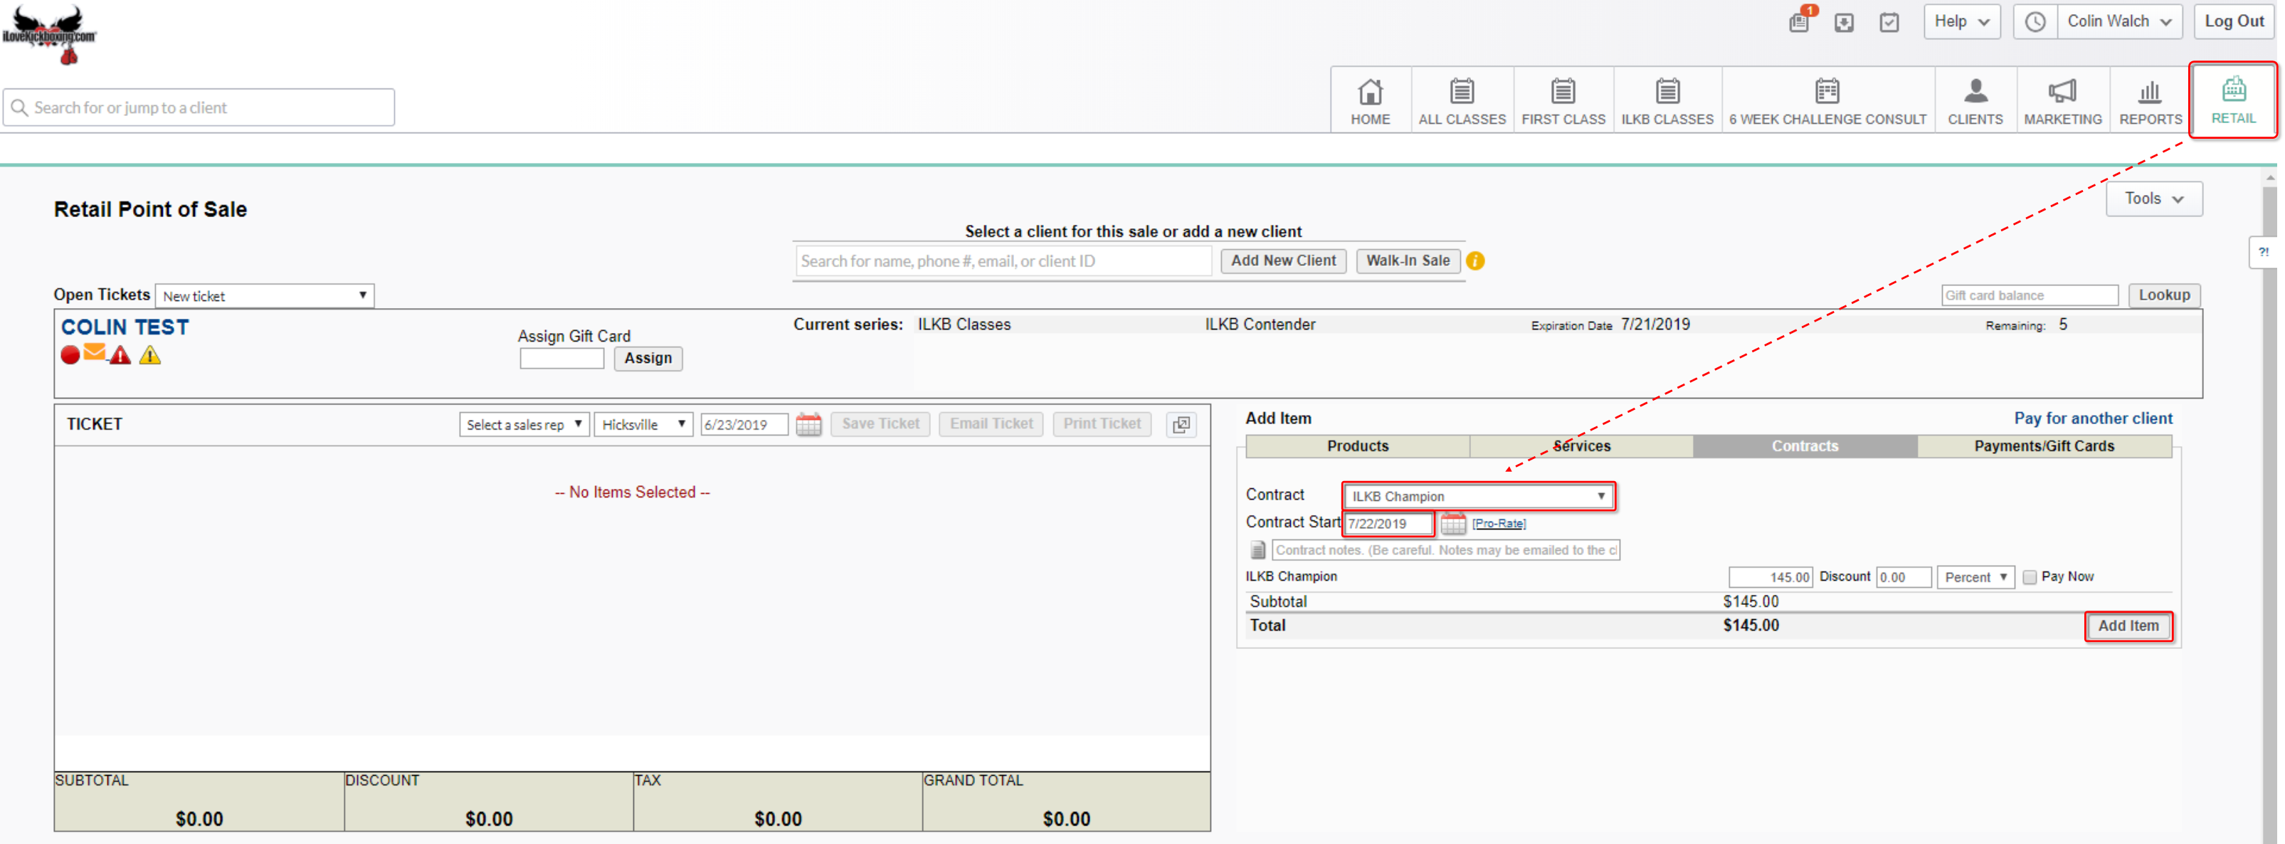Open the REPORTS chart icon
The height and width of the screenshot is (844, 2285).
click(2151, 100)
